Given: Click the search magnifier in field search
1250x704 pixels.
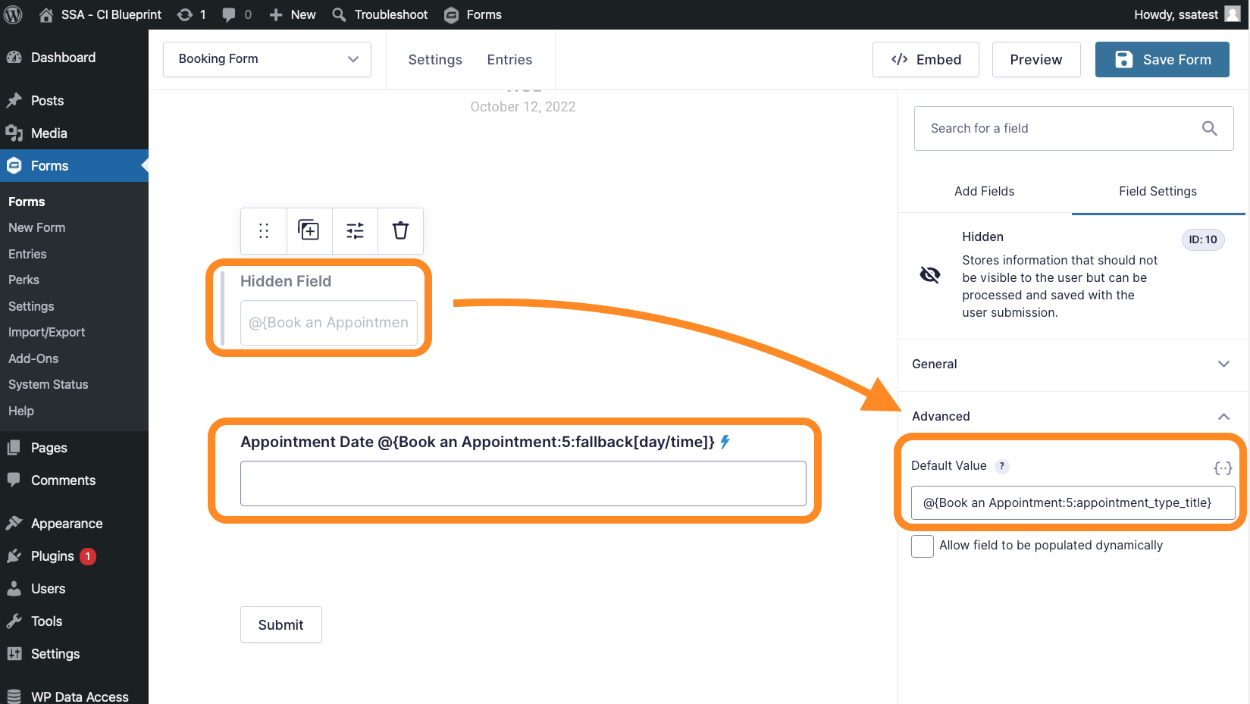Looking at the screenshot, I should click(x=1209, y=129).
